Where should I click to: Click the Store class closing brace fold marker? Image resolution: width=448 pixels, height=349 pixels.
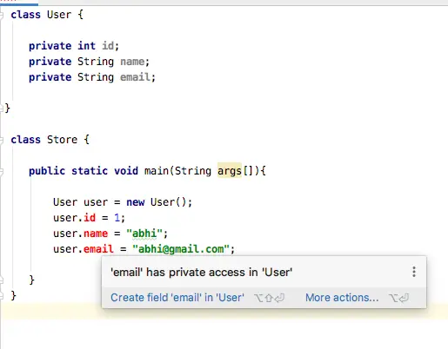pos(2,296)
